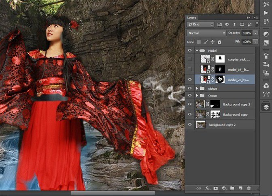The width and height of the screenshot is (272, 196).
Task: Select the Background copy mask thumbnail
Action: [215, 114]
